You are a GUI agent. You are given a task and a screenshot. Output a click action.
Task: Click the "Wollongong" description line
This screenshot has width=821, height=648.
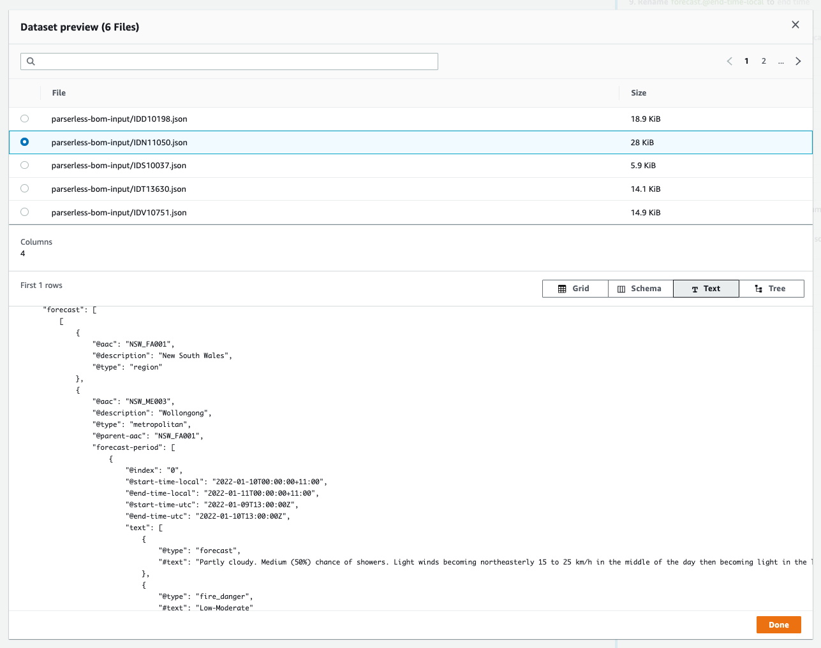coord(152,413)
